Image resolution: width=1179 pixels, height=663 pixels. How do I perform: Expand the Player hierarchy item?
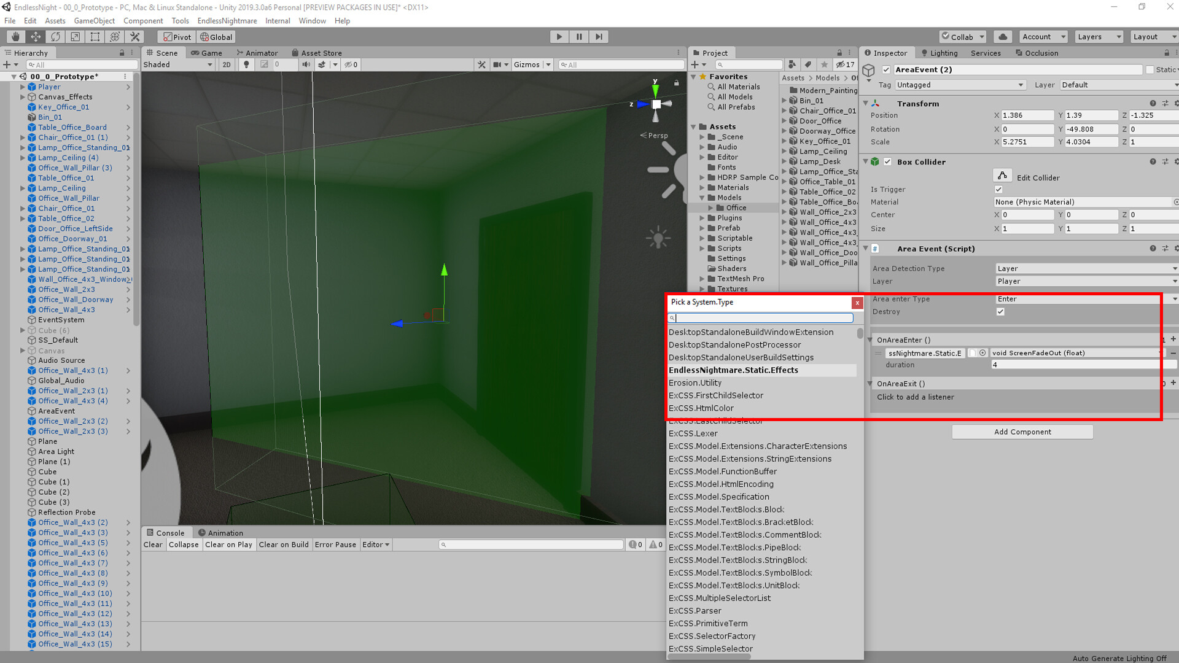[23, 87]
